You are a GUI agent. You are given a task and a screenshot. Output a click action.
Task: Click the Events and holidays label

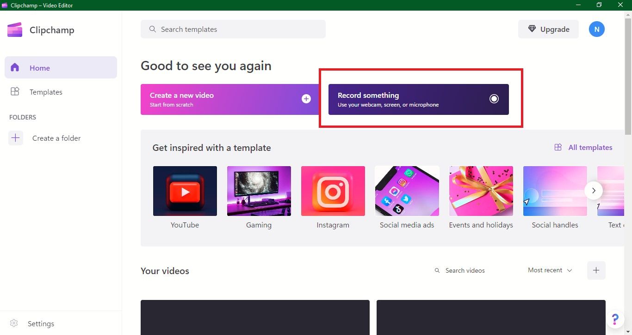[x=481, y=225]
